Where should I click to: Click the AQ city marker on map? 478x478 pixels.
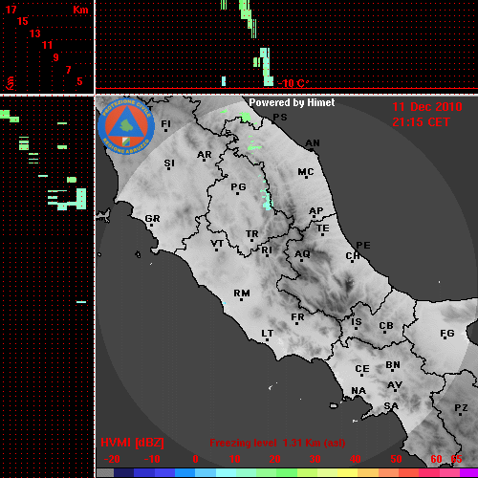pos(302,261)
